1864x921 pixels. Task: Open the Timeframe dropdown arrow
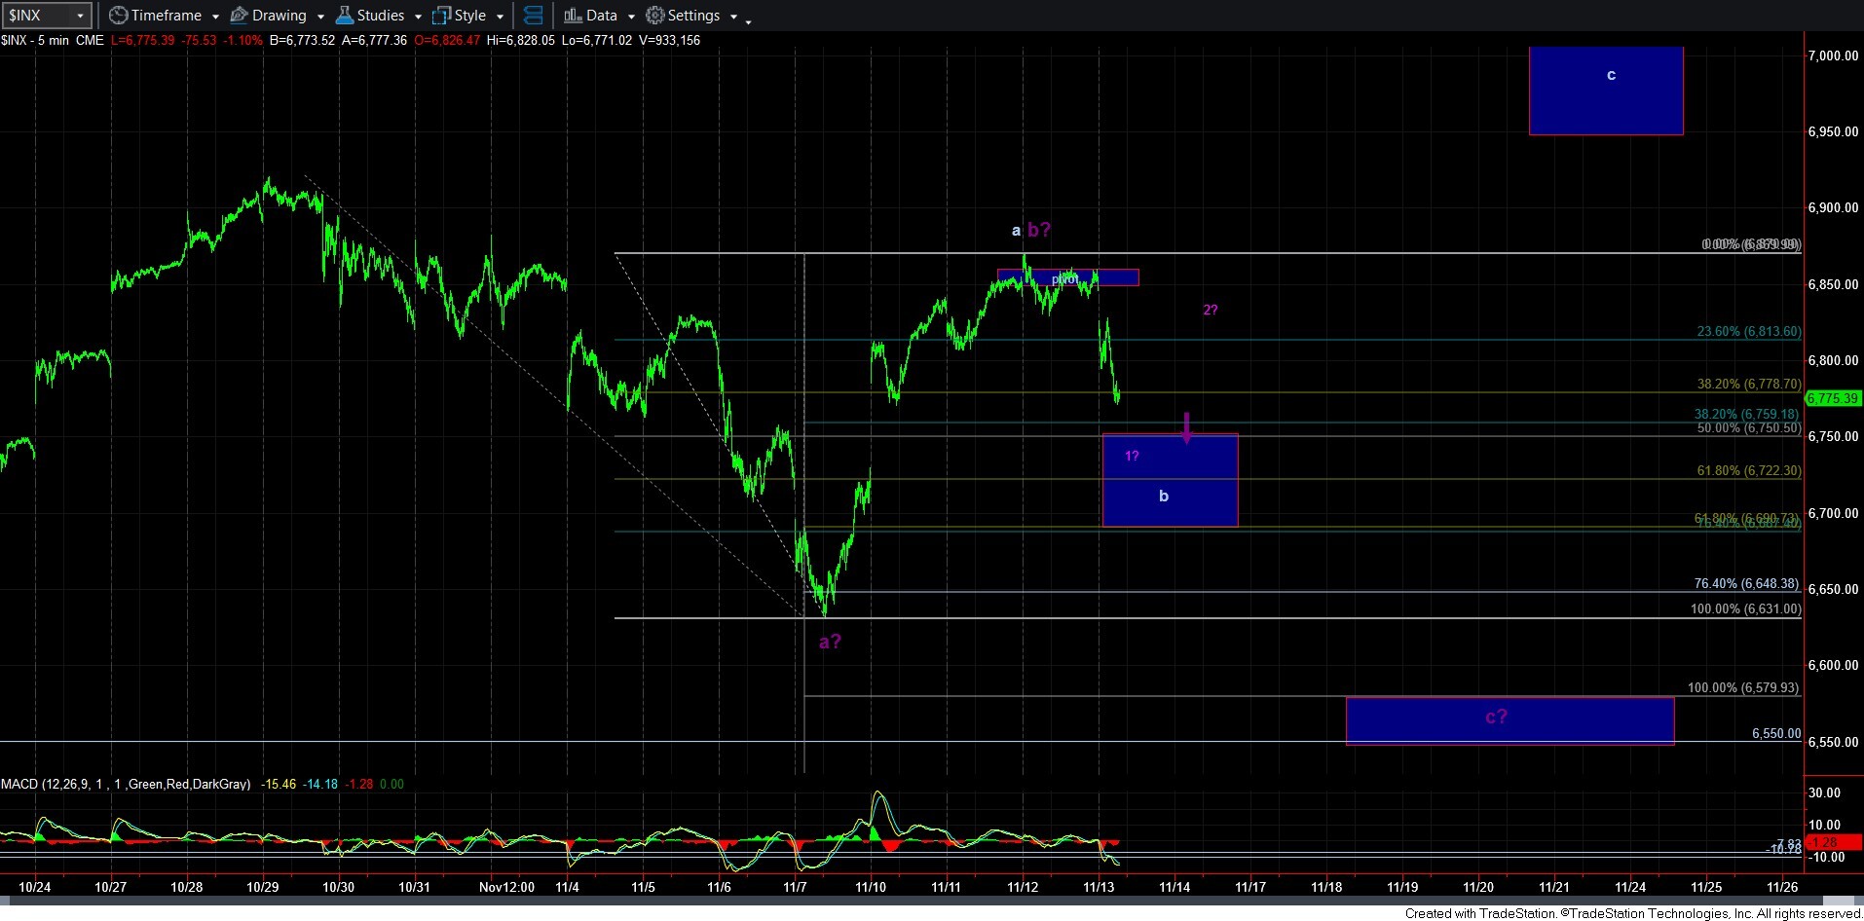coord(215,17)
